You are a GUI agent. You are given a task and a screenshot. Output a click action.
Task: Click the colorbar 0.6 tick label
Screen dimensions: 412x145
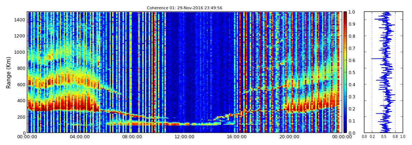point(352,60)
